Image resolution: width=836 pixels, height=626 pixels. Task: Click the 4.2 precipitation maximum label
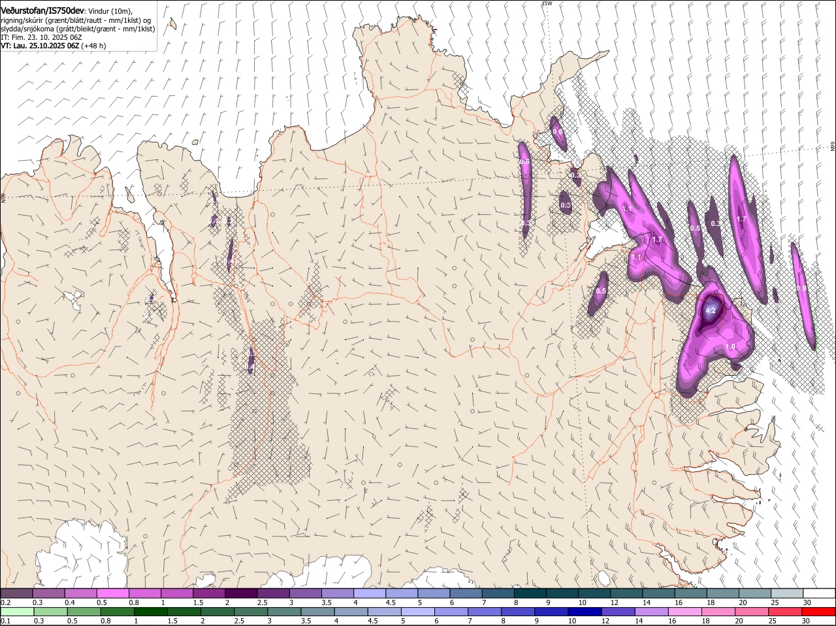click(x=712, y=310)
